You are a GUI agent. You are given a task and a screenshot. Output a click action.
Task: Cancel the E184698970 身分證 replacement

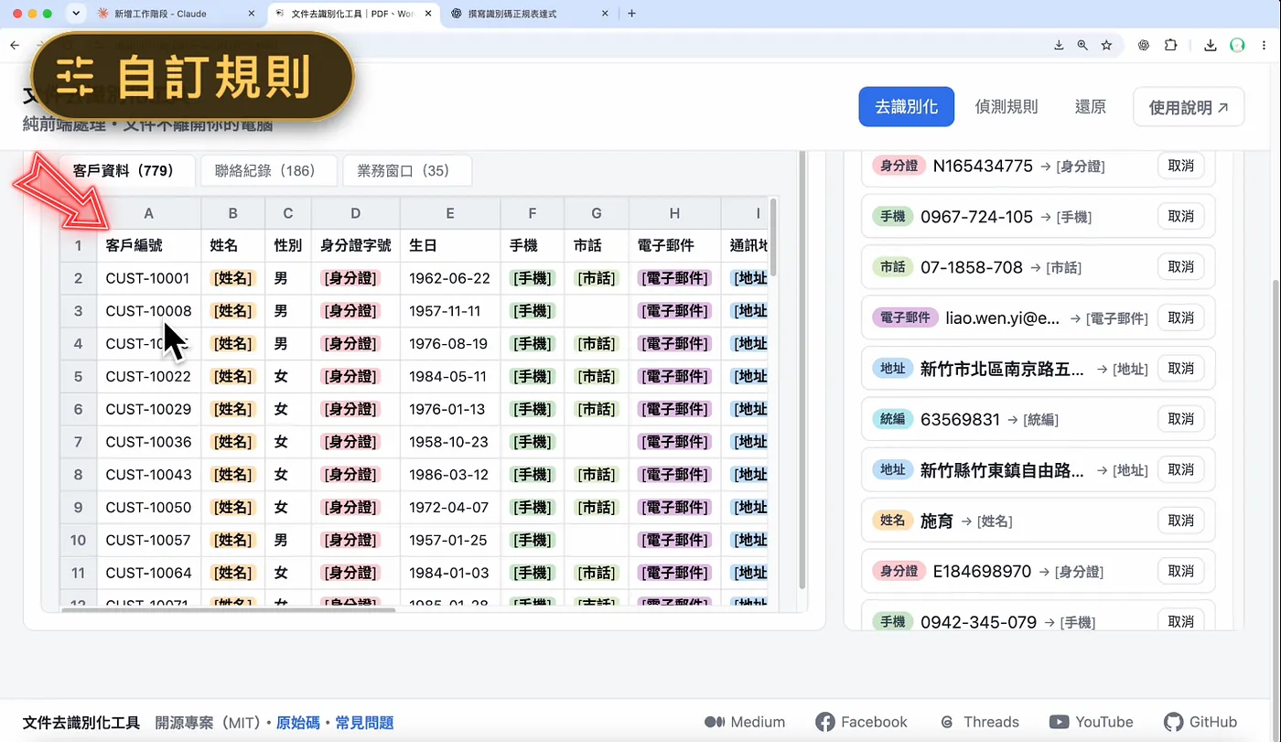pos(1181,571)
